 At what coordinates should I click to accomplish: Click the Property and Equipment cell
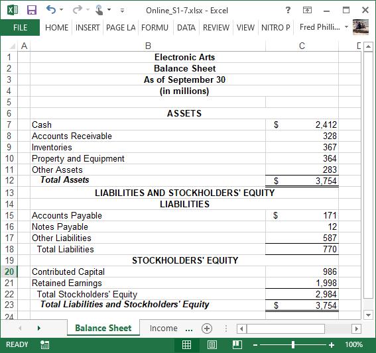pyautogui.click(x=148, y=158)
